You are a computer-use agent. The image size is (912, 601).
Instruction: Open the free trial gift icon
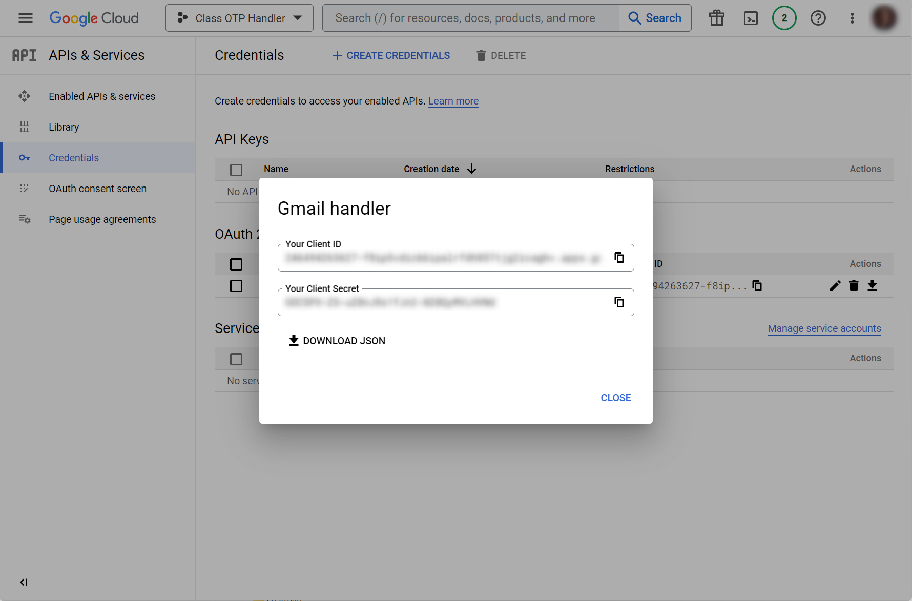[x=716, y=18]
